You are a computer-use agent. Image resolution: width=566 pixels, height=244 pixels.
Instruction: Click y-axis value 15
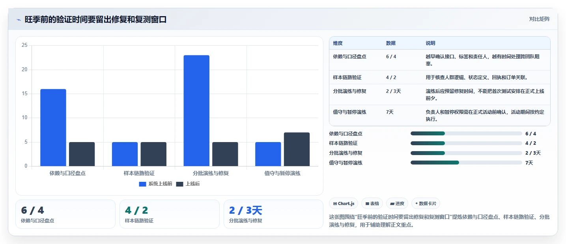click(24, 94)
